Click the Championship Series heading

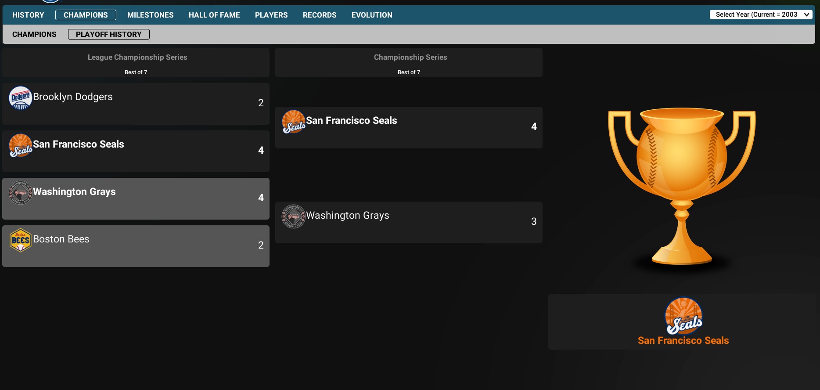point(410,57)
